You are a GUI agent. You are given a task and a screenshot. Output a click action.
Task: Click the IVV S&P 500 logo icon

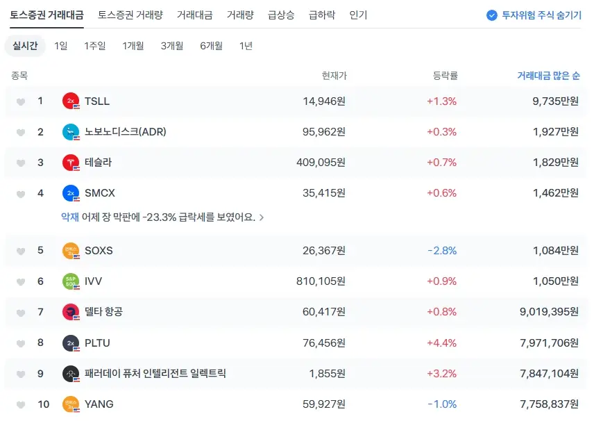tap(71, 281)
